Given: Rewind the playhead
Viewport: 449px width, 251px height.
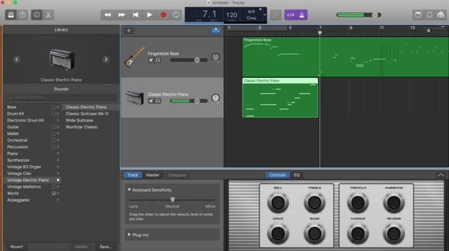Looking at the screenshot, I should click(x=108, y=15).
